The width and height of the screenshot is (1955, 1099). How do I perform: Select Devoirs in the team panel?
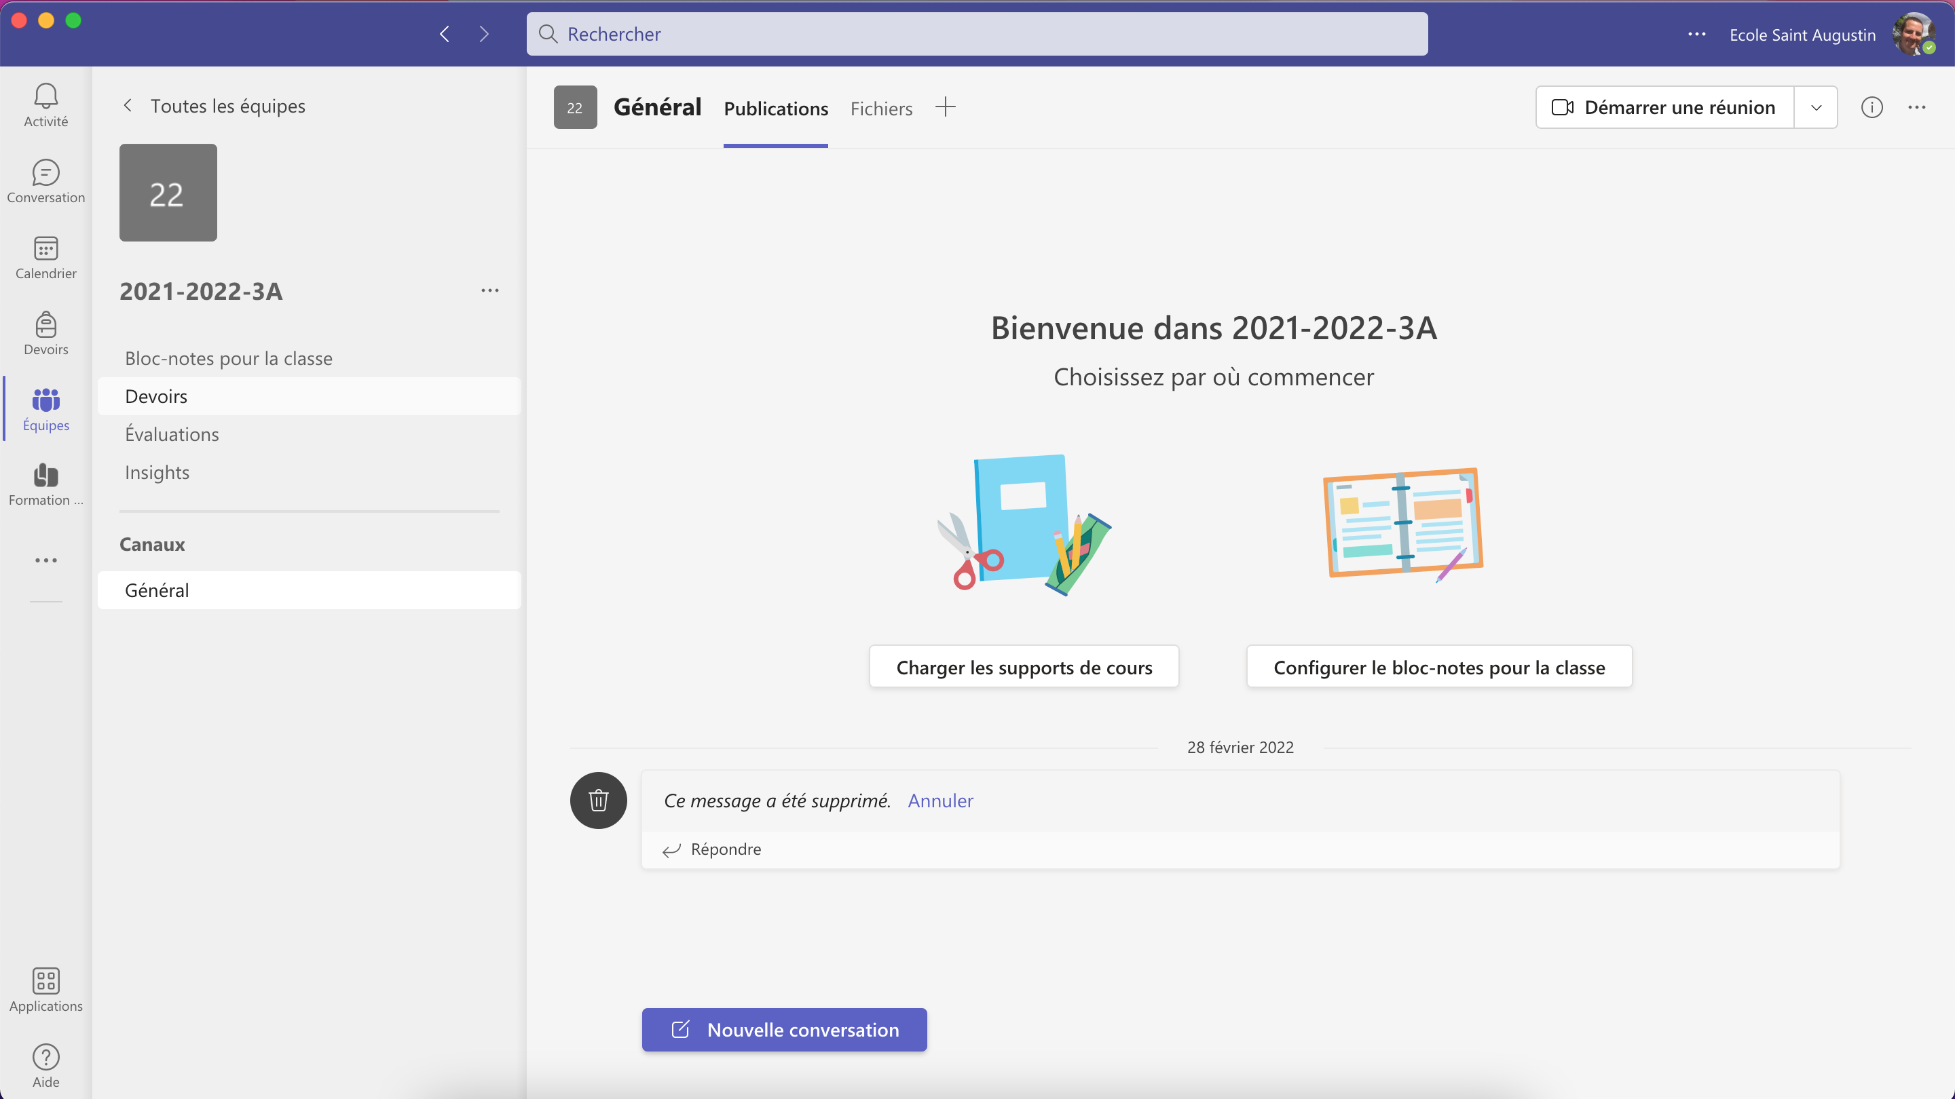tap(309, 396)
